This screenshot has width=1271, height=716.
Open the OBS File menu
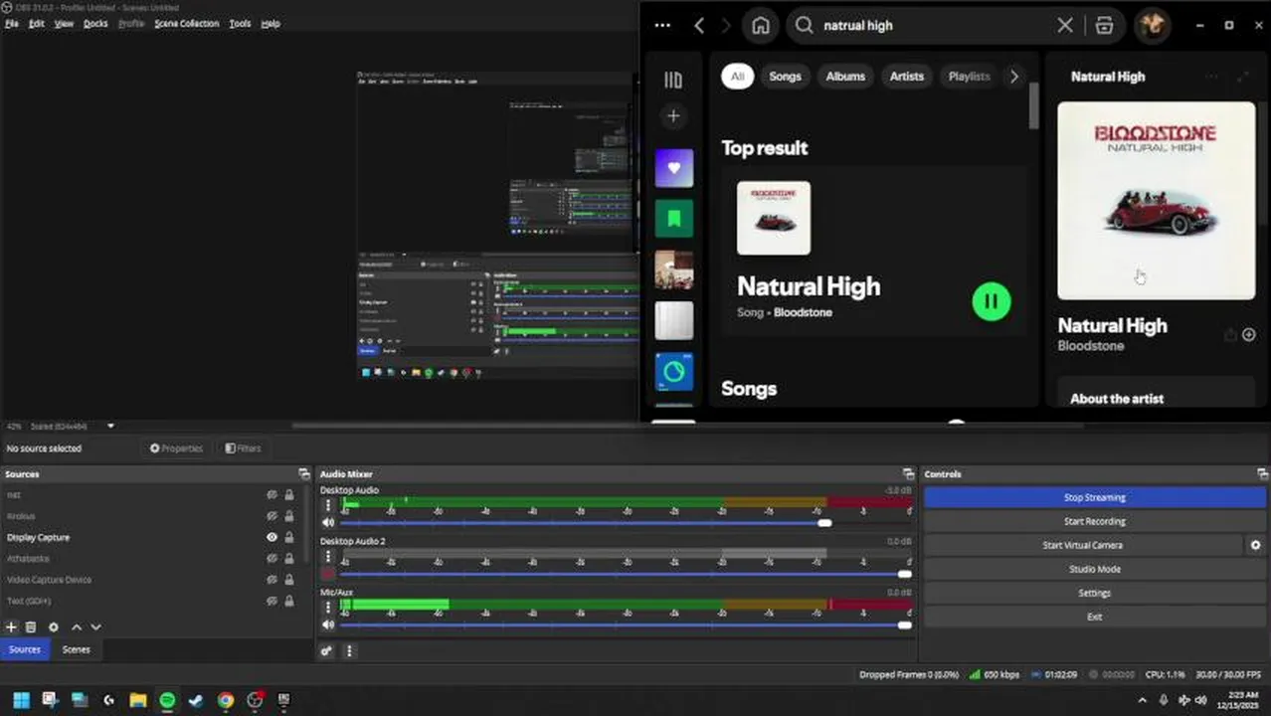pos(12,23)
